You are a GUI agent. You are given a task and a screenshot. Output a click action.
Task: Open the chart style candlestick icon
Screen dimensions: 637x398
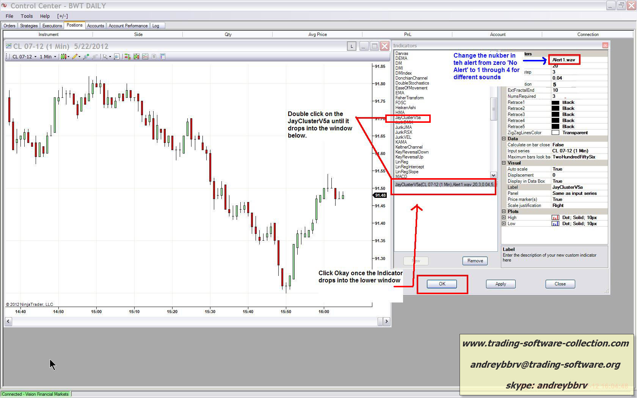[x=64, y=57]
